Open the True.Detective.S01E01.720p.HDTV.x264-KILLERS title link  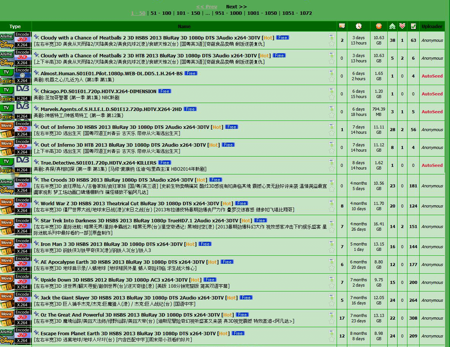click(99, 163)
